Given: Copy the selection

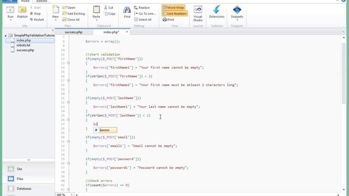Looking at the screenshot, I should (x=110, y=14).
